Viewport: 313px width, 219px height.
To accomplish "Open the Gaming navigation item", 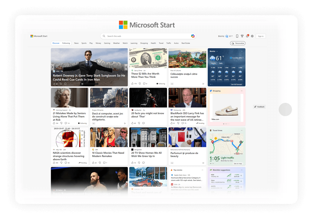I will pyautogui.click(x=107, y=43).
